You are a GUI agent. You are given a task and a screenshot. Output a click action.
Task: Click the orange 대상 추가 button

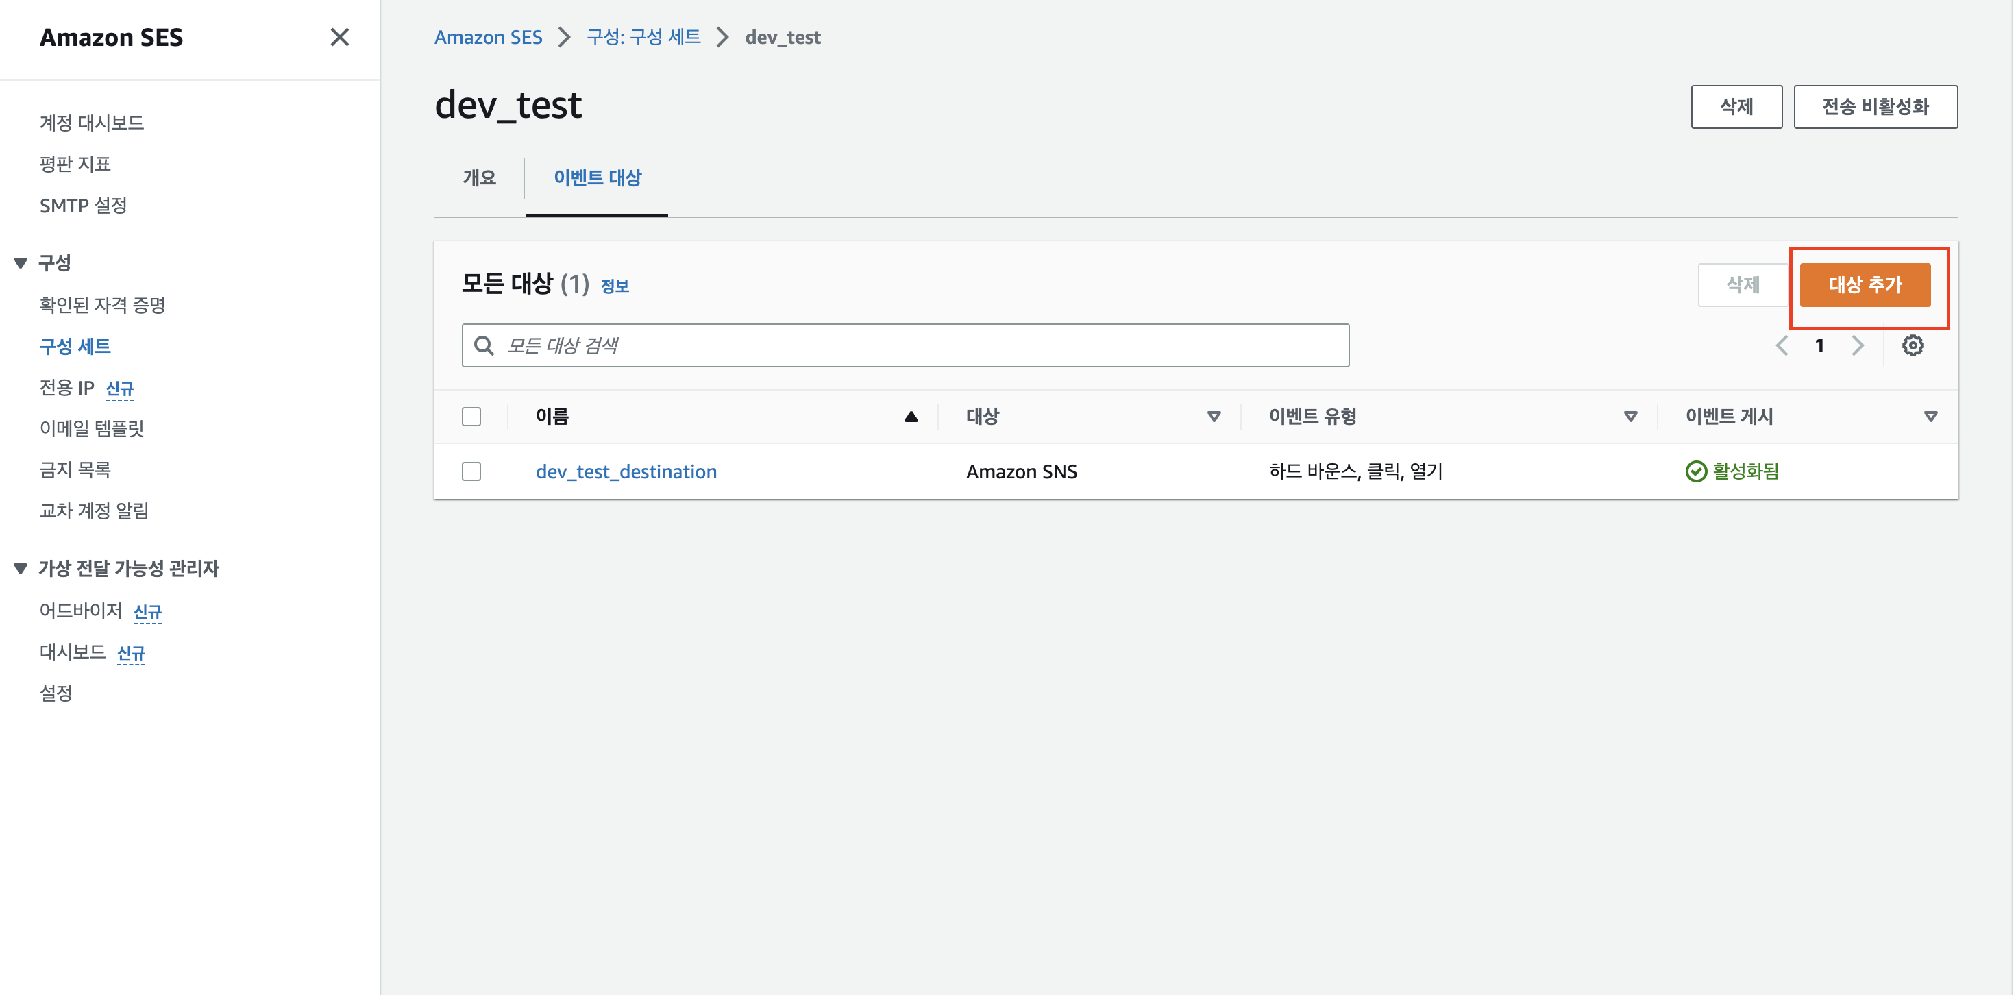coord(1864,285)
